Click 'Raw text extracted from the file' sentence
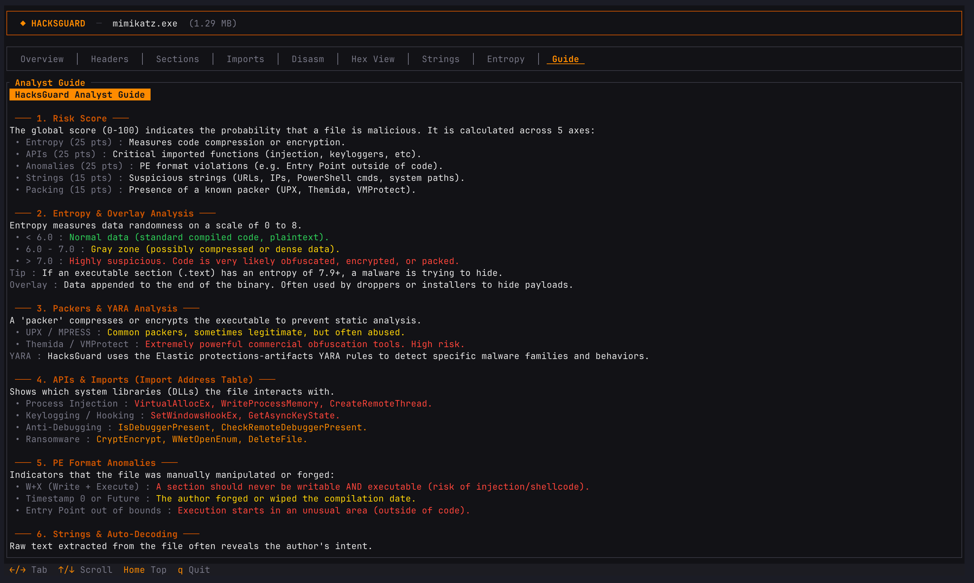This screenshot has width=974, height=583. tap(191, 546)
